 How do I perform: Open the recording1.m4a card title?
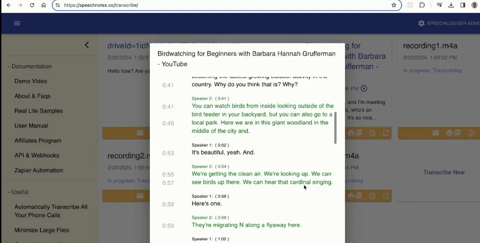(430, 46)
